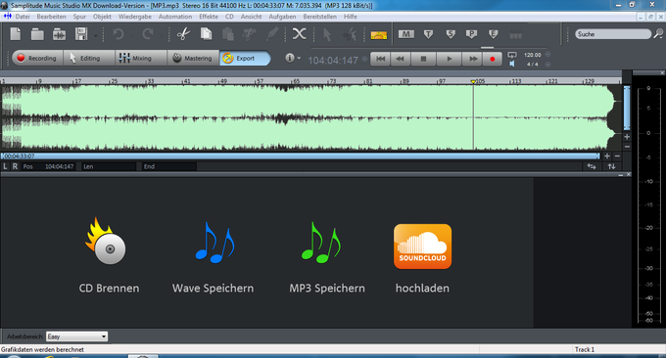Jump to the start with the skip-back button
This screenshot has height=358, width=666.
[x=381, y=59]
